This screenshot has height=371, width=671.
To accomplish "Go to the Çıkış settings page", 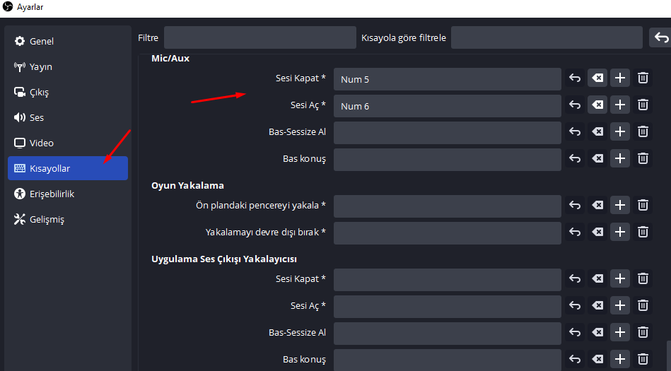I will [39, 92].
